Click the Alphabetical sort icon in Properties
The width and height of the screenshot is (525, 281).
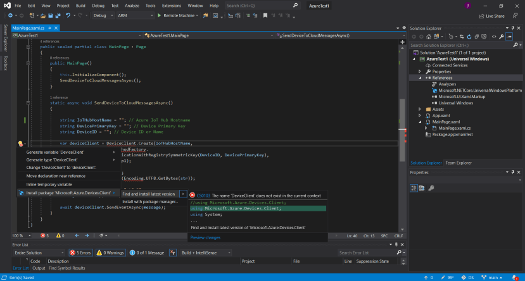(x=422, y=188)
